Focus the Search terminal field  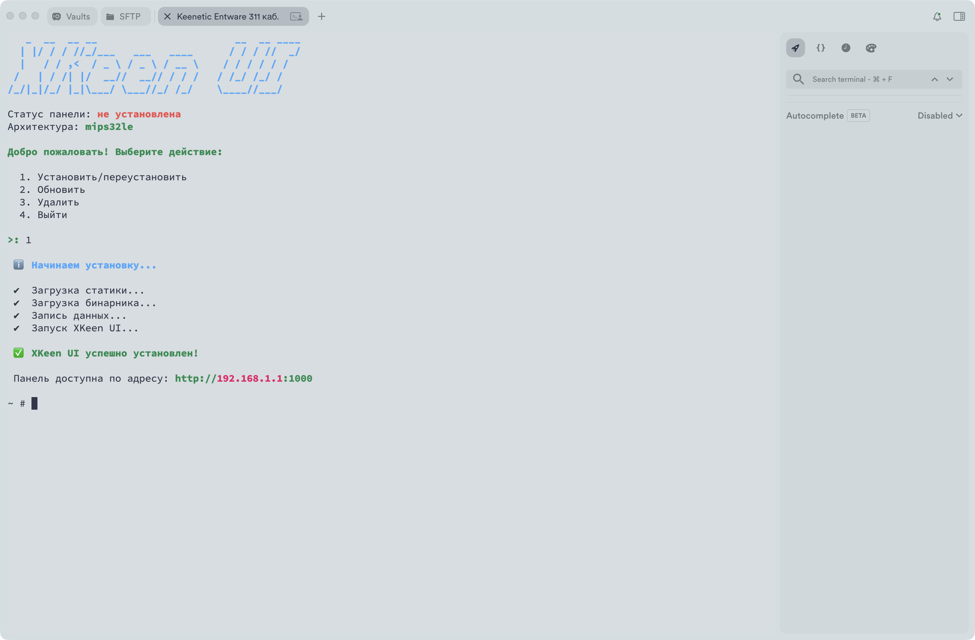click(x=874, y=79)
